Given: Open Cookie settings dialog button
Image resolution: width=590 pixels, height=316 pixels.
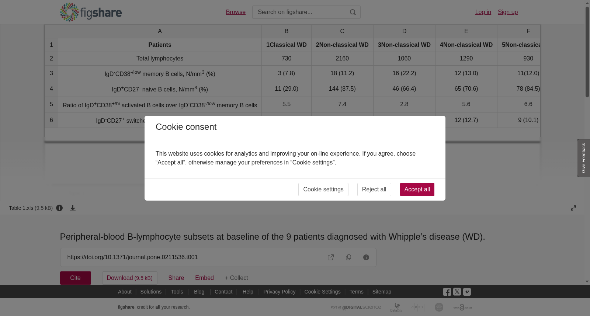Looking at the screenshot, I should [323, 190].
